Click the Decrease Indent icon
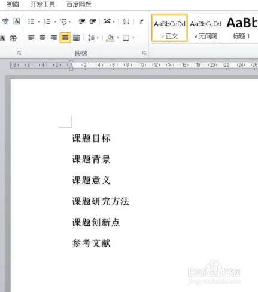 tap(82, 21)
